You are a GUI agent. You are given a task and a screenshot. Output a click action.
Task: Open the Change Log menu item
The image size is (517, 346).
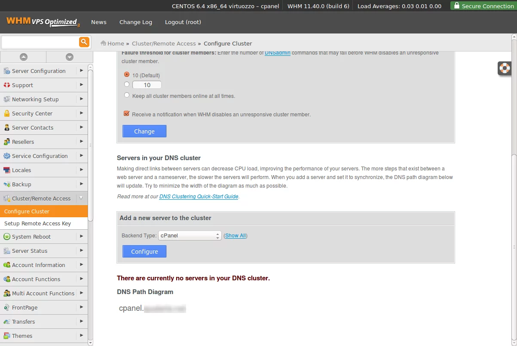point(136,22)
